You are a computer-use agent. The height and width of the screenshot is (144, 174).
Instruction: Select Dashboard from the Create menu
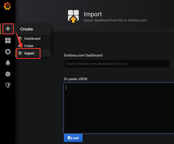point(32,39)
